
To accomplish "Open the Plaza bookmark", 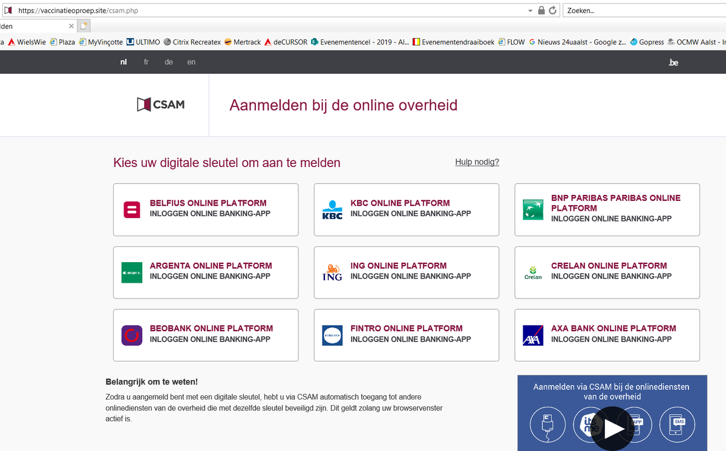I will 62,42.
